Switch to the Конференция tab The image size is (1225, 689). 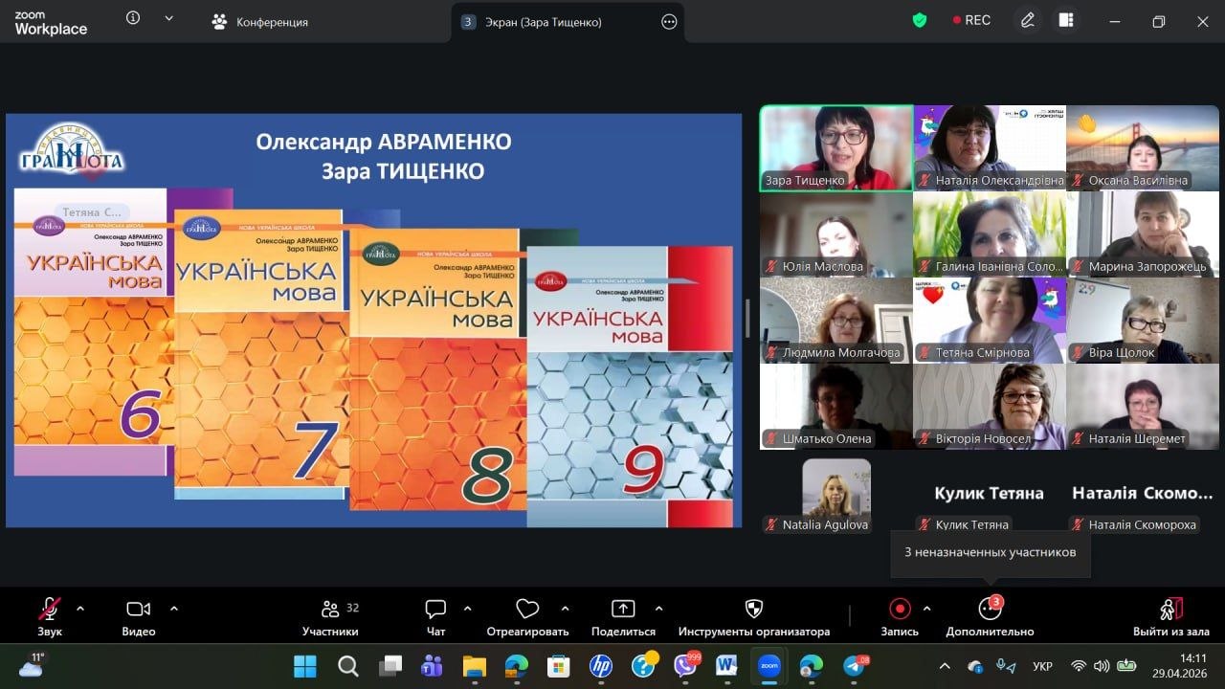click(260, 21)
